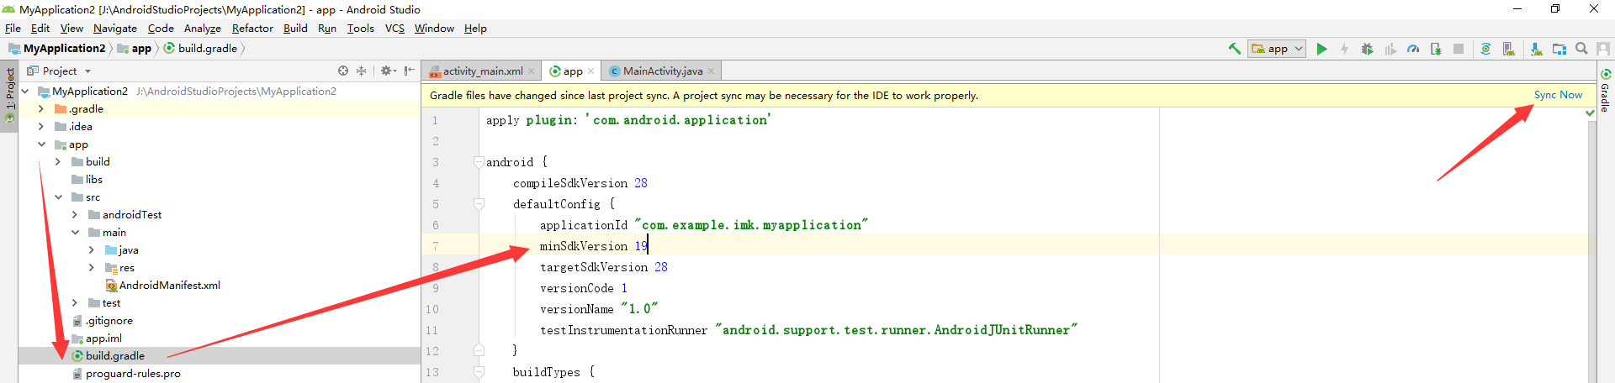Open the VCS menu
Screen dimensions: 1615x383
(394, 28)
